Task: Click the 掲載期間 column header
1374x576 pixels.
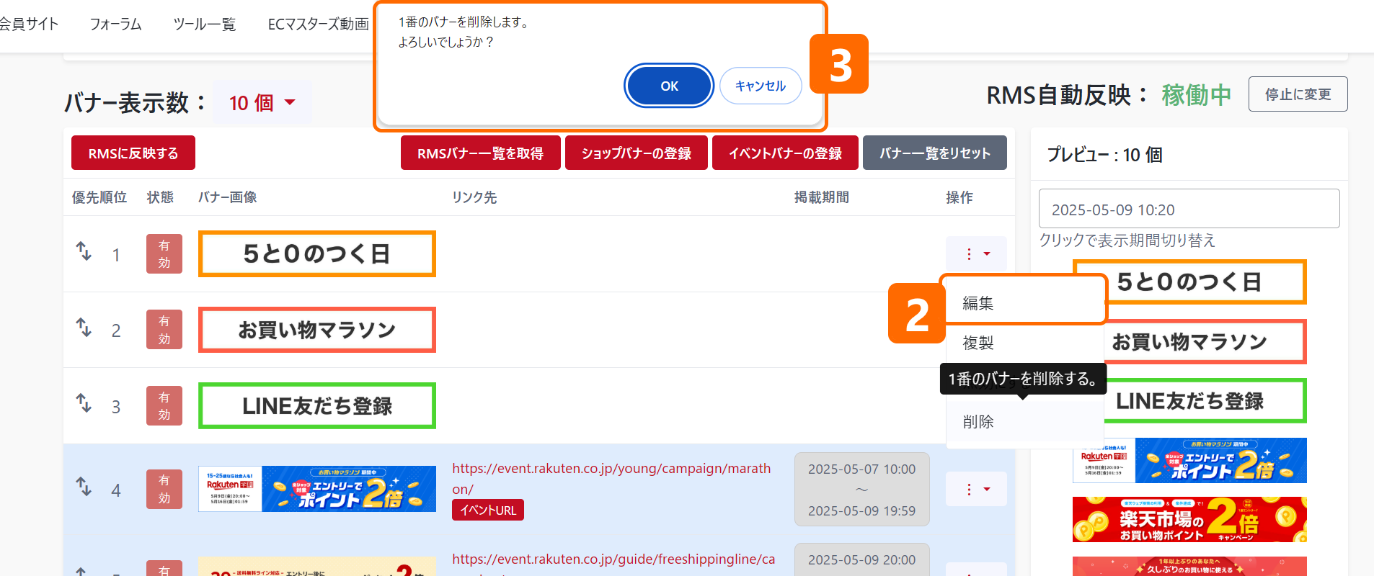Action: (x=821, y=197)
